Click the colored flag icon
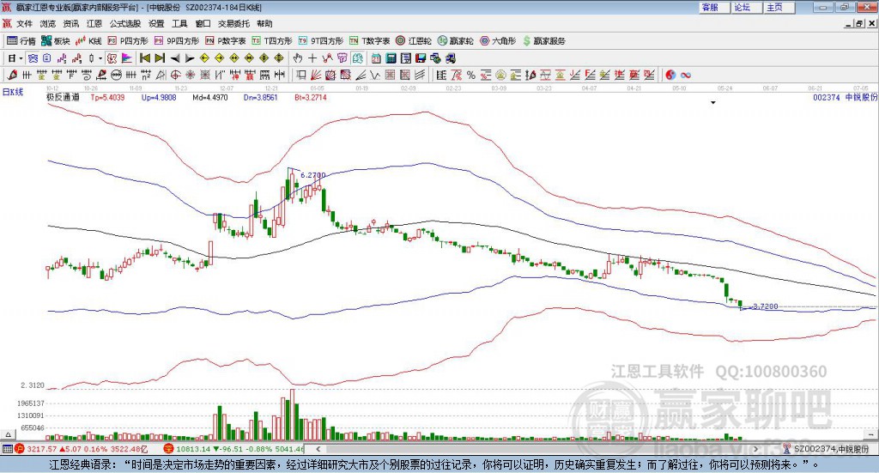The image size is (879, 473). pyautogui.click(x=127, y=58)
